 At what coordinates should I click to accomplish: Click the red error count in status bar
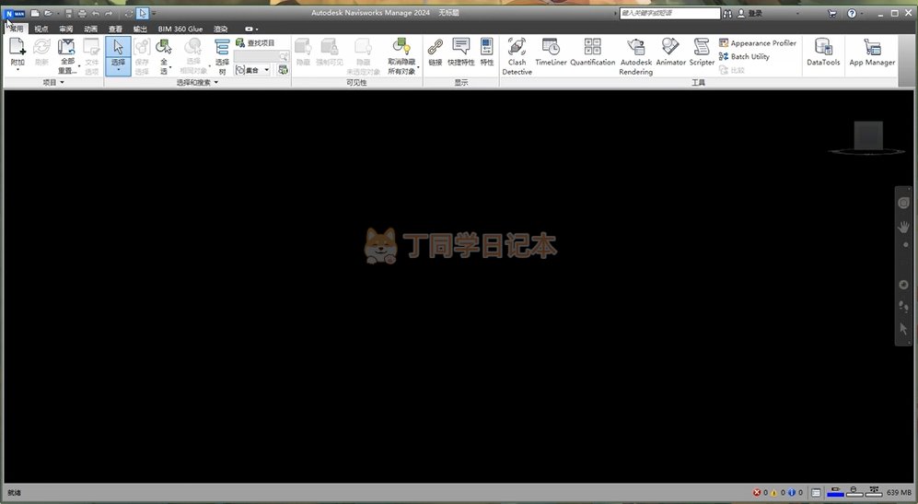coord(760,493)
